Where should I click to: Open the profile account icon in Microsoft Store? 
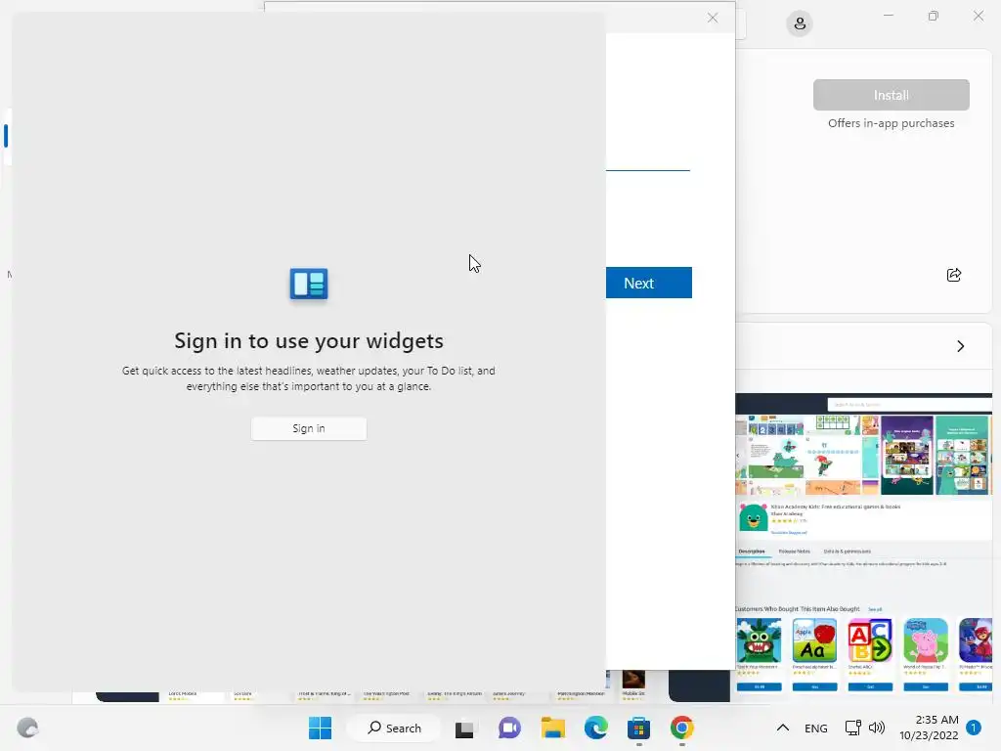tap(800, 23)
